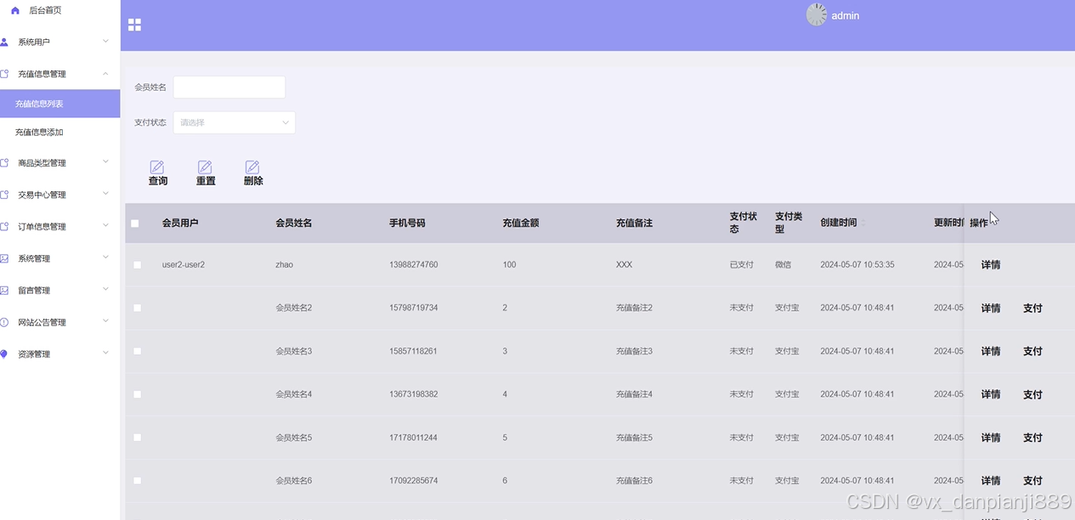
Task: Click the icon beside 系统管理
Action: (4, 258)
